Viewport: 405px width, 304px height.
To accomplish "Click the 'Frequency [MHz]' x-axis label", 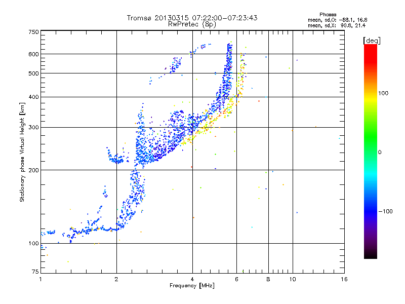I will [192, 286].
